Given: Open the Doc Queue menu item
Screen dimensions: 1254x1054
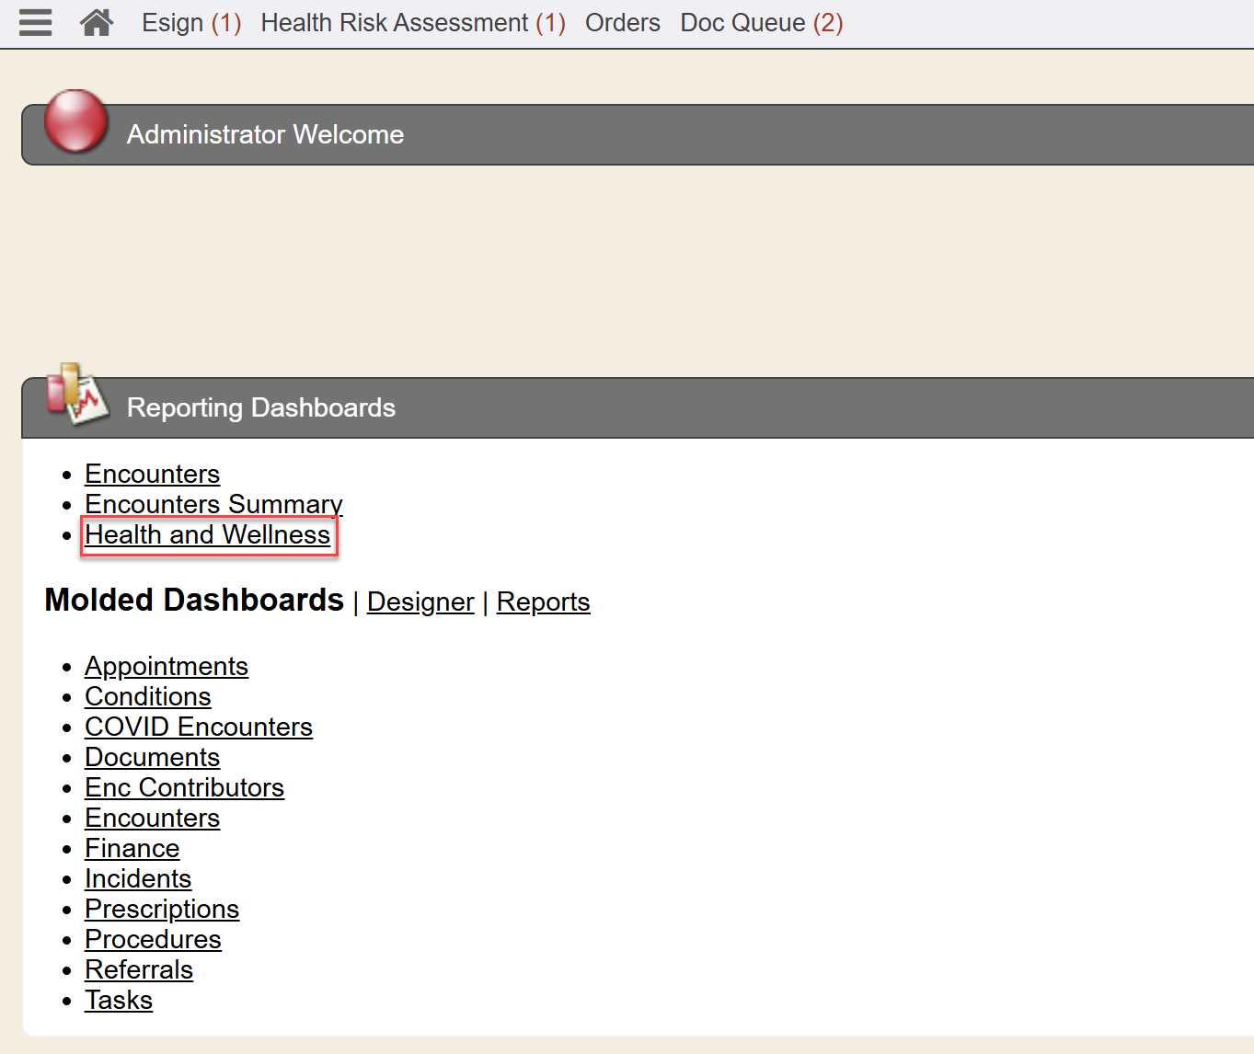Looking at the screenshot, I should (761, 23).
